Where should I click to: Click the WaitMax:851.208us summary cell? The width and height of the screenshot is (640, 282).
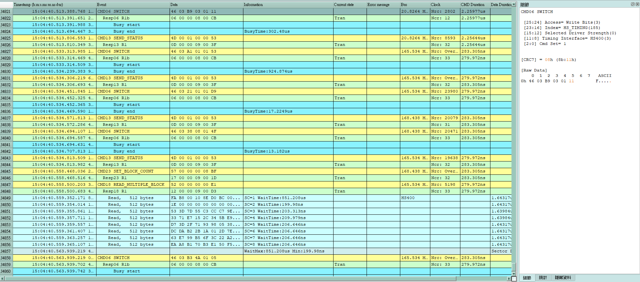[288, 251]
